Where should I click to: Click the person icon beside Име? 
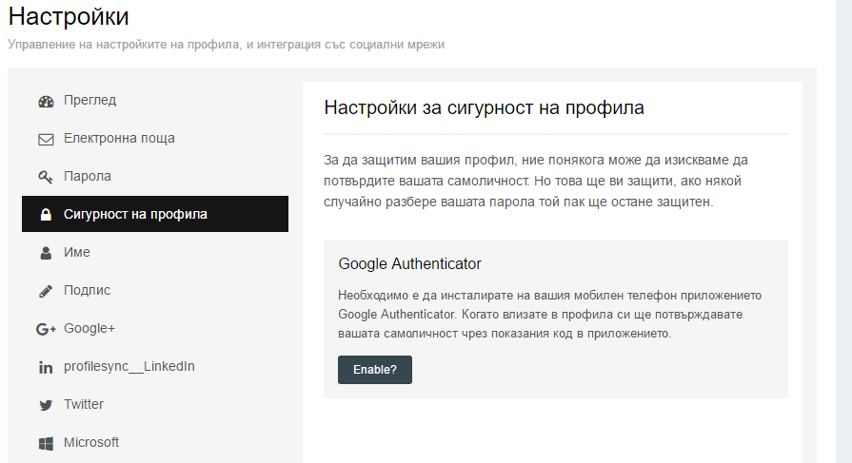tap(47, 253)
